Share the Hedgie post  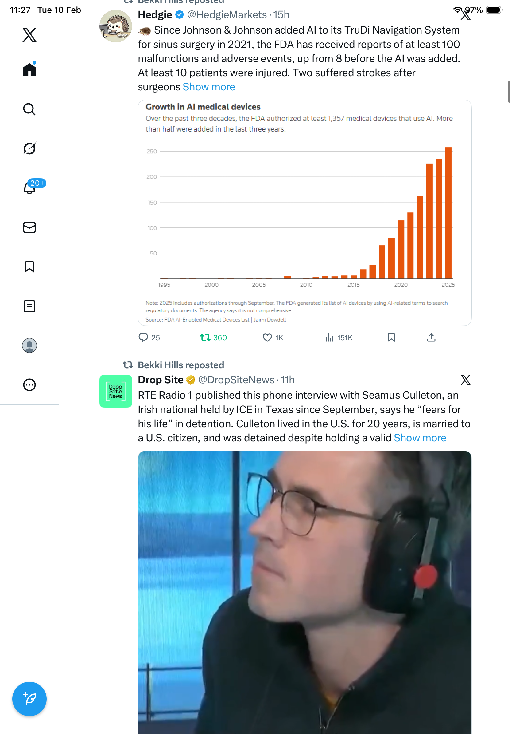pyautogui.click(x=431, y=337)
